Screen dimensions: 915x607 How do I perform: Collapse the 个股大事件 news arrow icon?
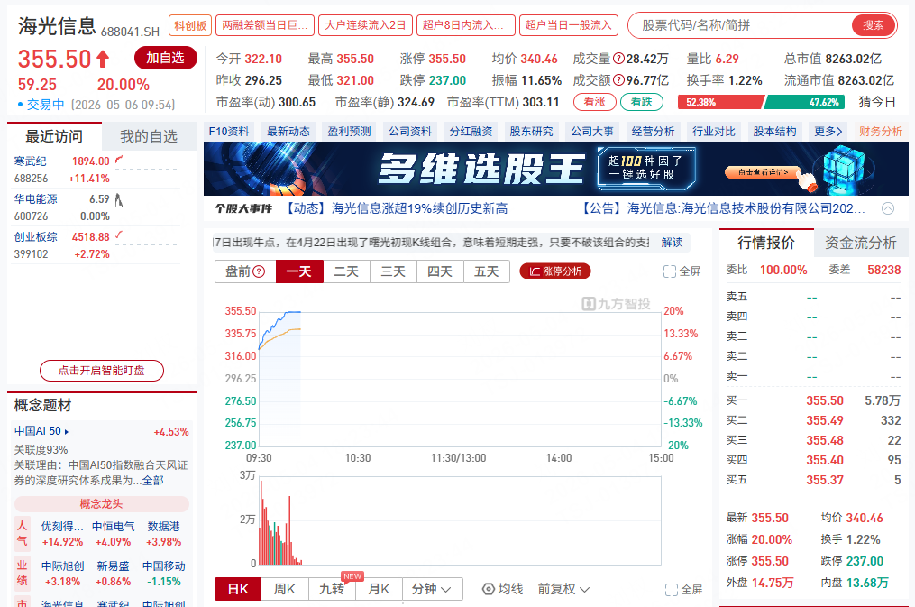[888, 208]
